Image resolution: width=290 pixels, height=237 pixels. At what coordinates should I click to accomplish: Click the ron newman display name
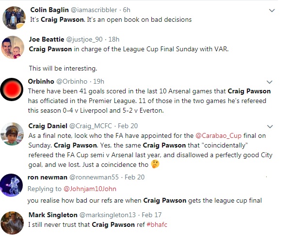coord(48,177)
